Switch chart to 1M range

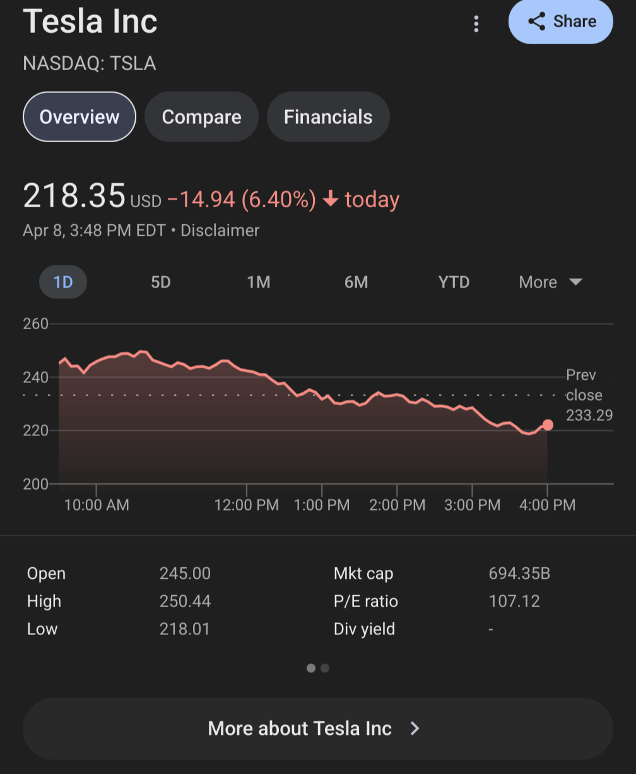[259, 282]
